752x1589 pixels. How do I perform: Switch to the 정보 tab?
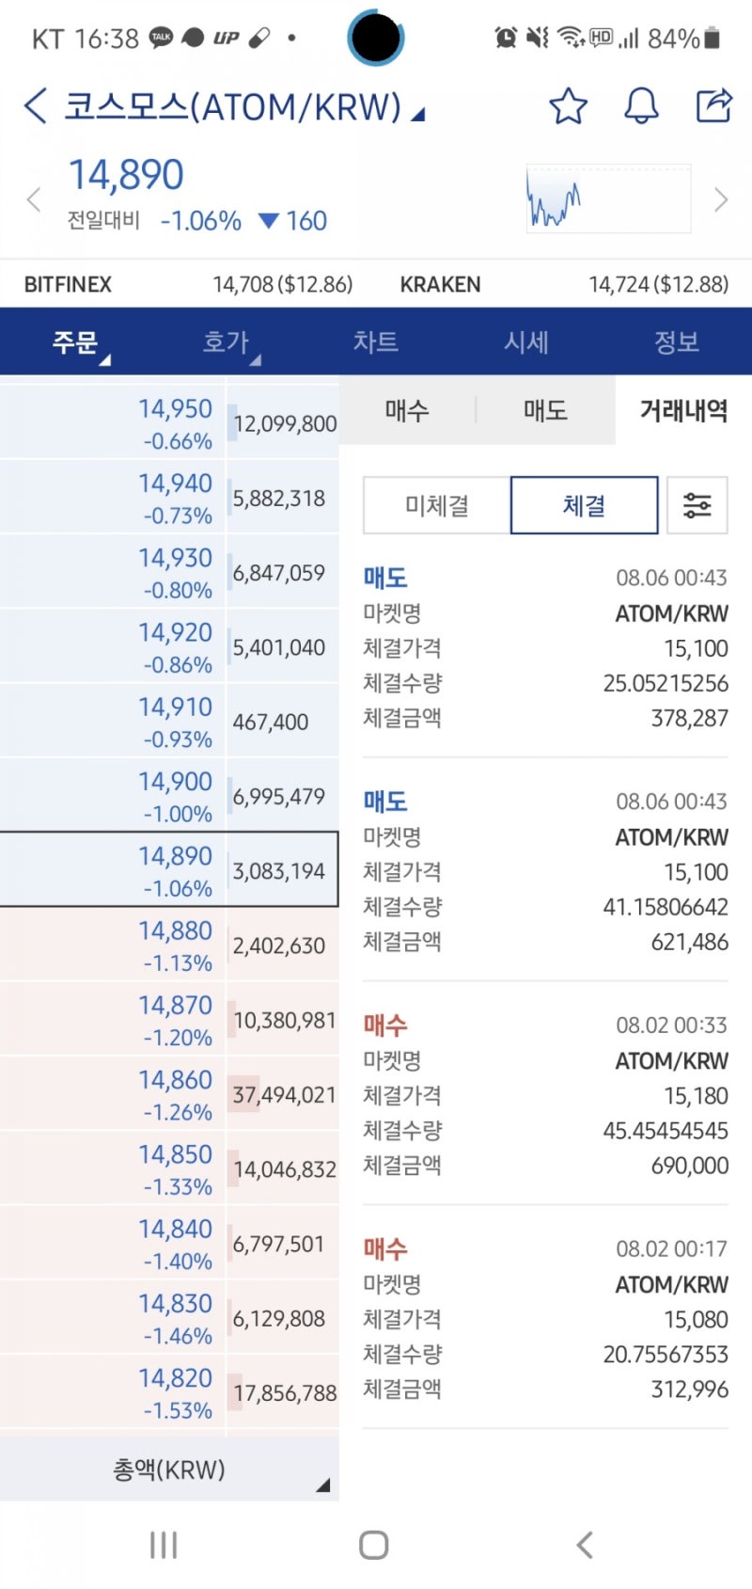[677, 342]
